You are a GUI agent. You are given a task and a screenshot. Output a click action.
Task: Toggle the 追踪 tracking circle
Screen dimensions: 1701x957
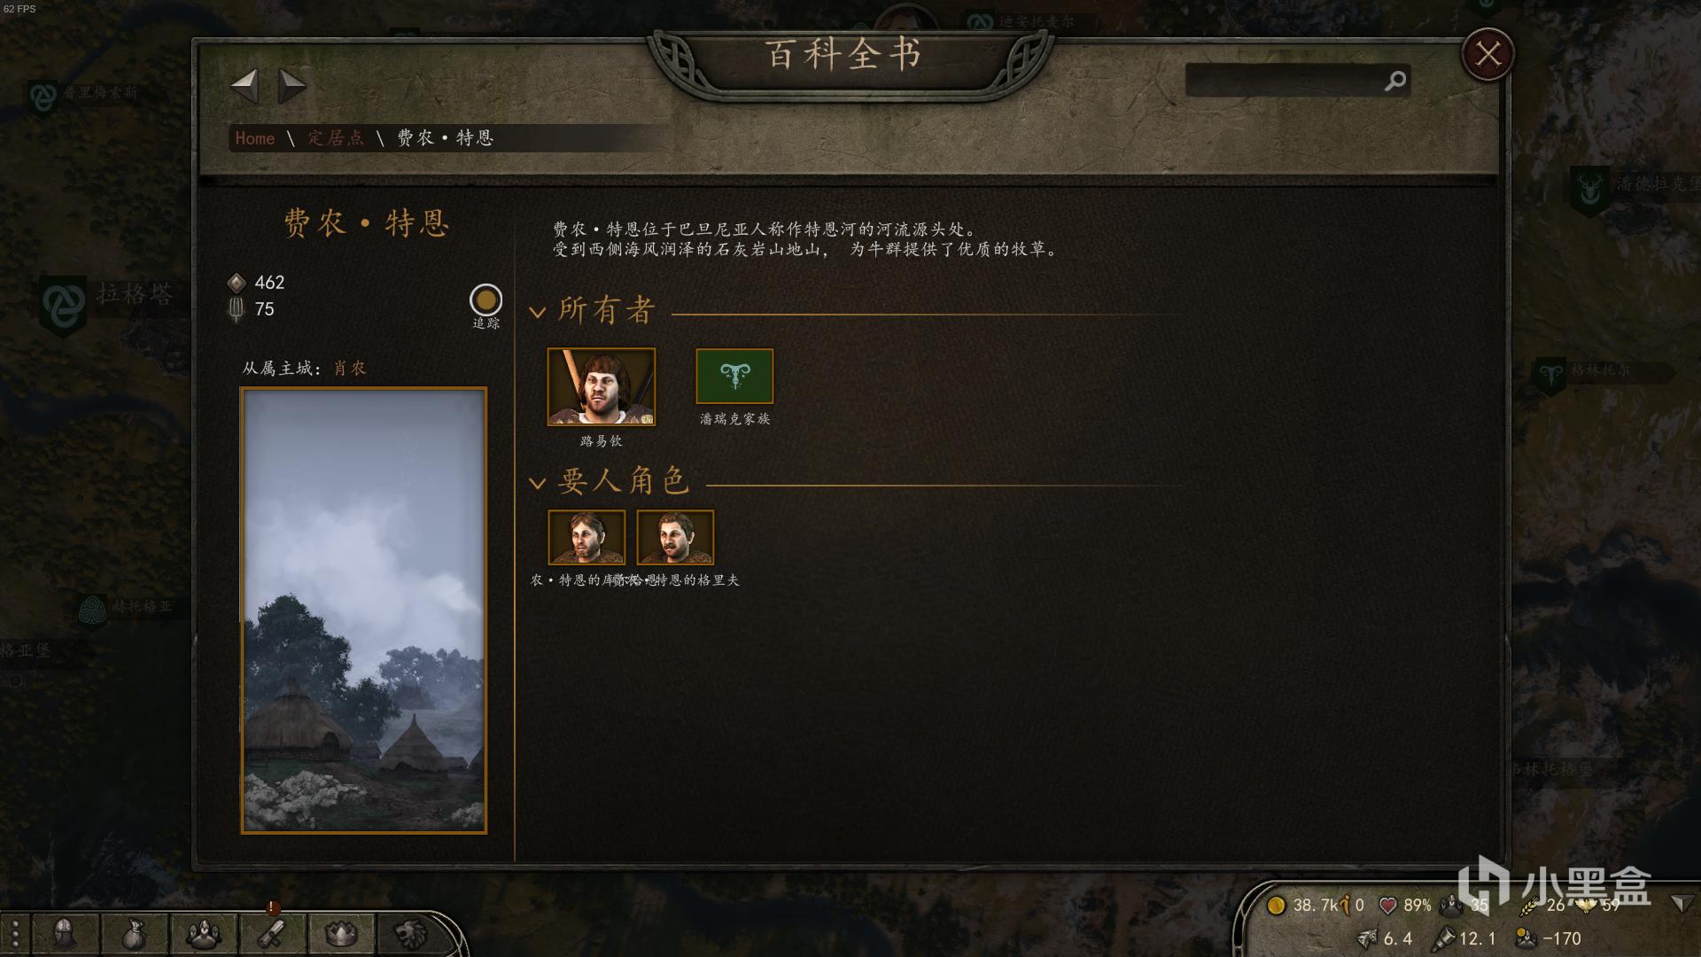(x=485, y=300)
